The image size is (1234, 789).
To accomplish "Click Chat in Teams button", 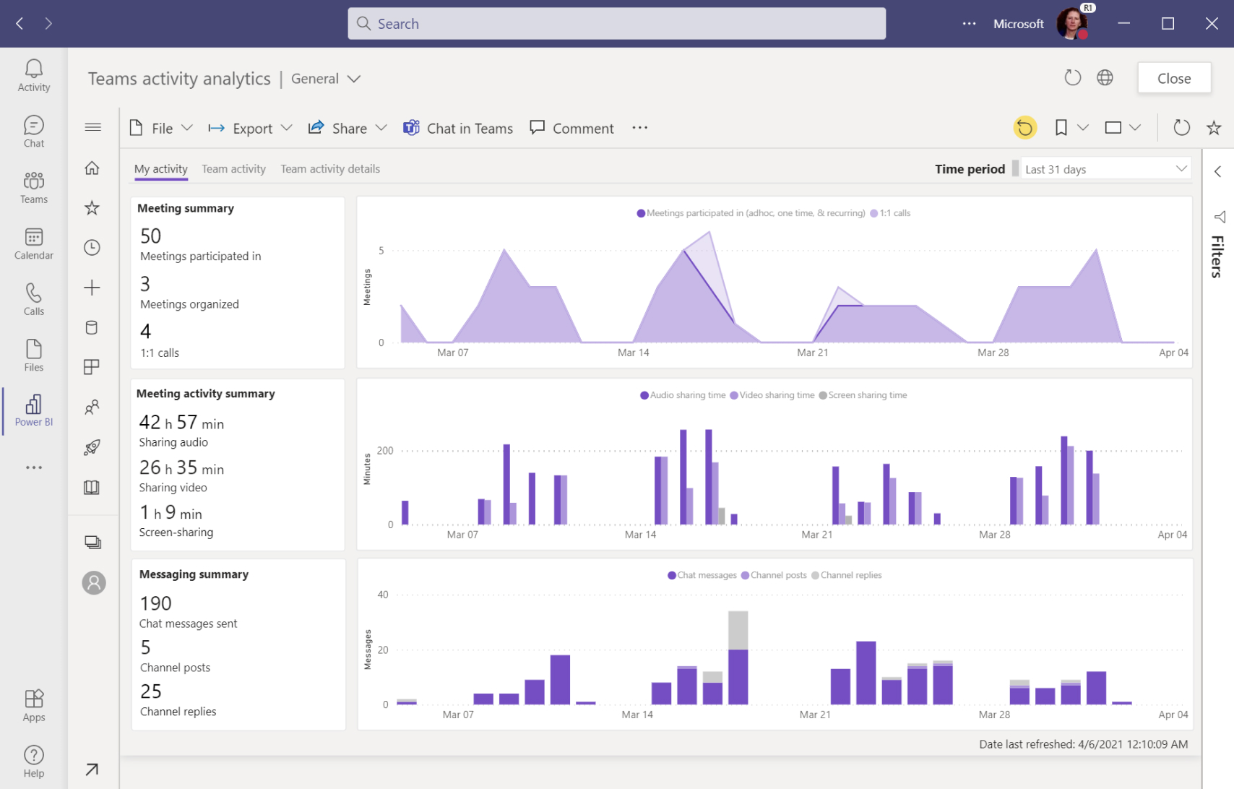I will click(458, 129).
